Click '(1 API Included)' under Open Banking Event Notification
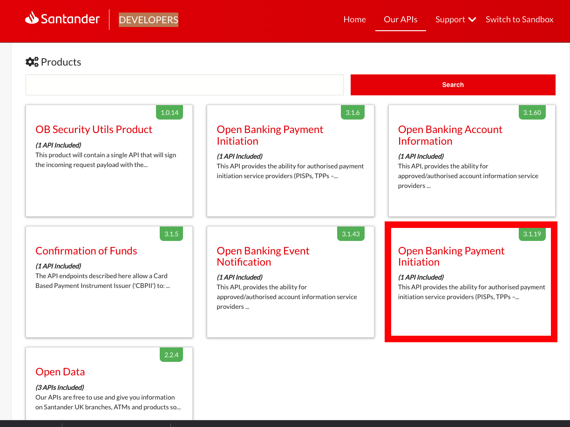 [239, 277]
